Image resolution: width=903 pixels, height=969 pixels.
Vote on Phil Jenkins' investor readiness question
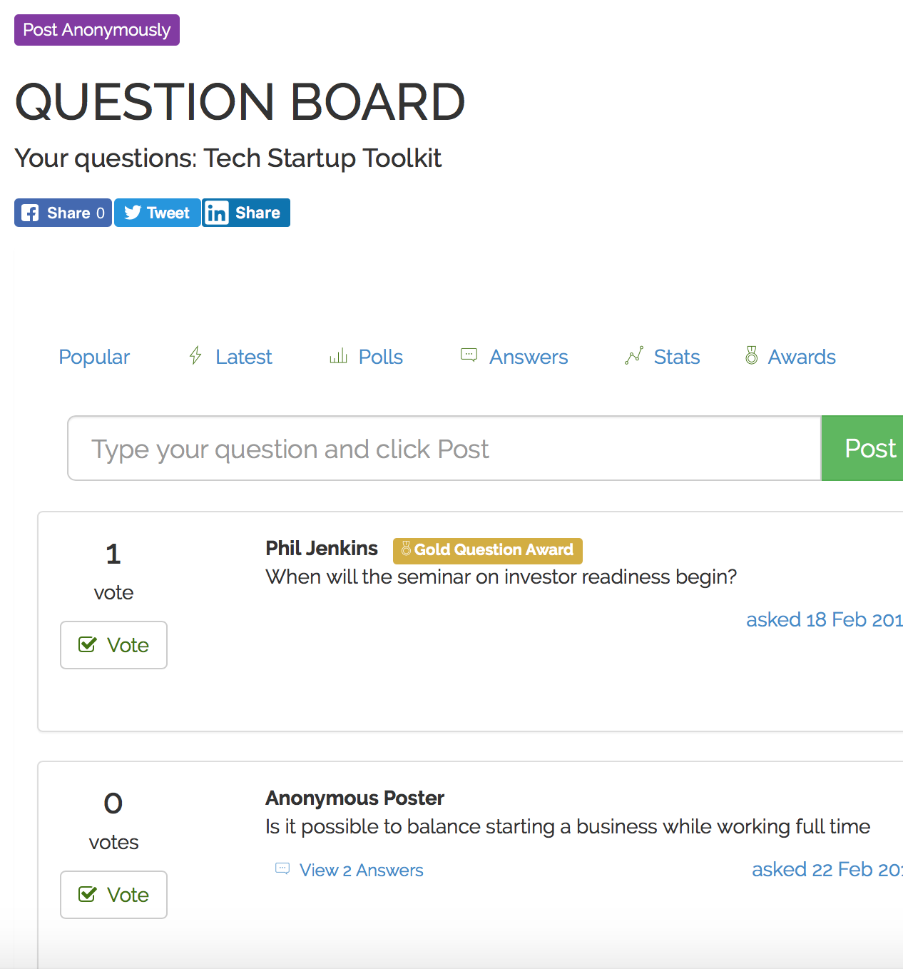(x=113, y=645)
